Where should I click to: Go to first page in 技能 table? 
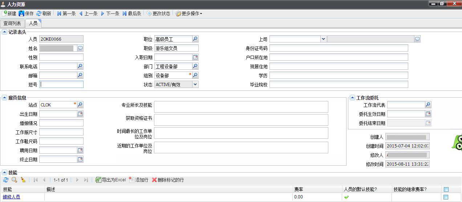click(36, 180)
